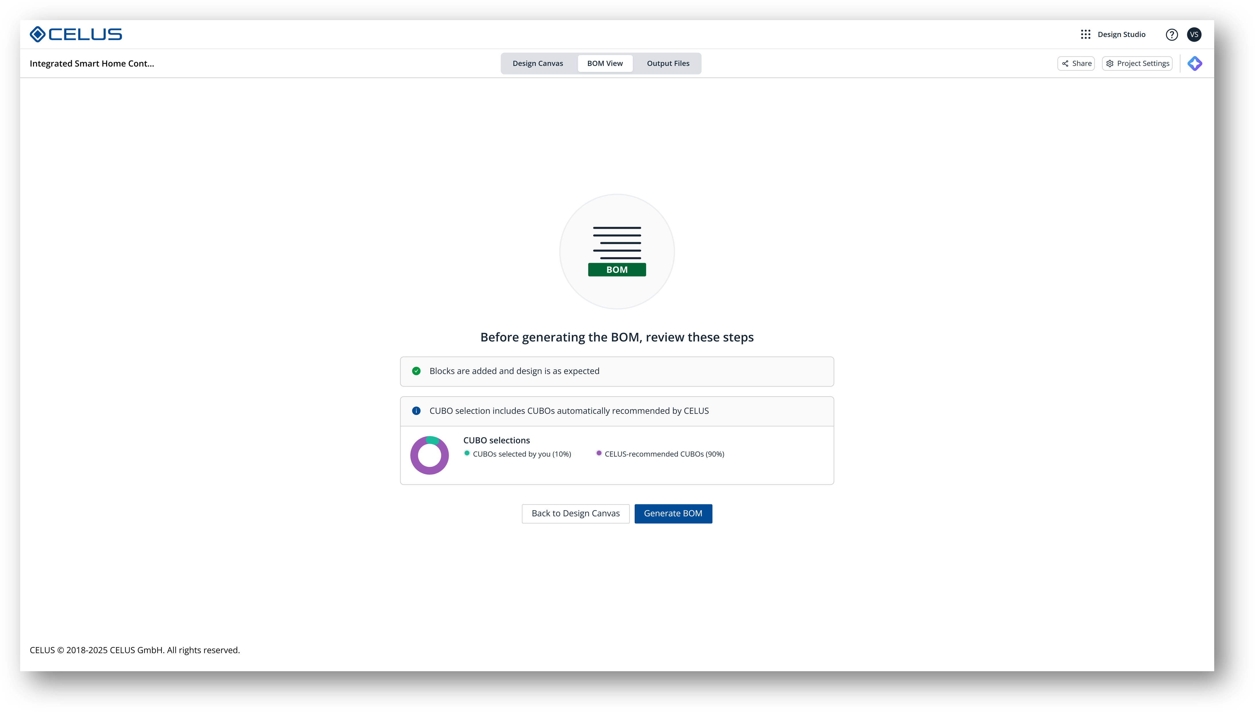This screenshot has width=1255, height=712.
Task: Click the CELUS logo
Action: (x=76, y=34)
